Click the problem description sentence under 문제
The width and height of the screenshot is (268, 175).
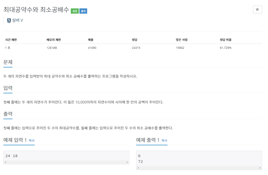pyautogui.click(x=70, y=76)
